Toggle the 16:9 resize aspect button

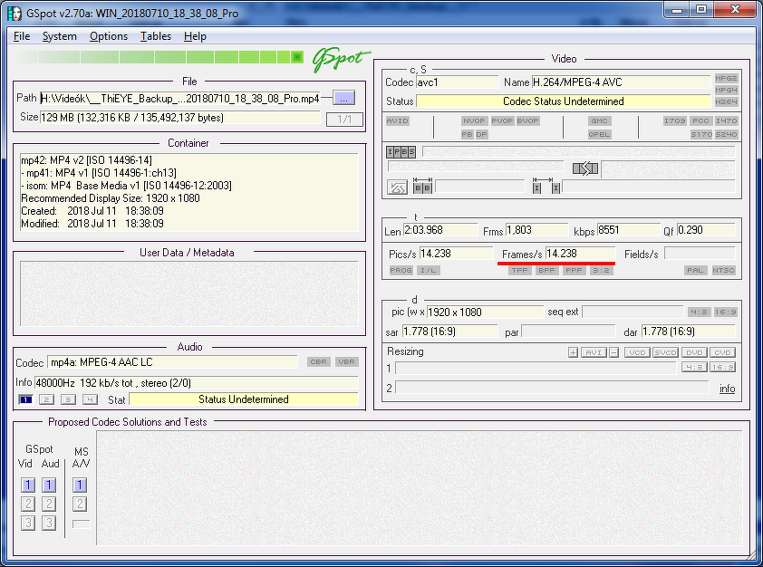coord(722,367)
